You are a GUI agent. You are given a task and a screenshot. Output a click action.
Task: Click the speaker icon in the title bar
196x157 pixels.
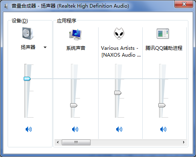tap(6, 6)
